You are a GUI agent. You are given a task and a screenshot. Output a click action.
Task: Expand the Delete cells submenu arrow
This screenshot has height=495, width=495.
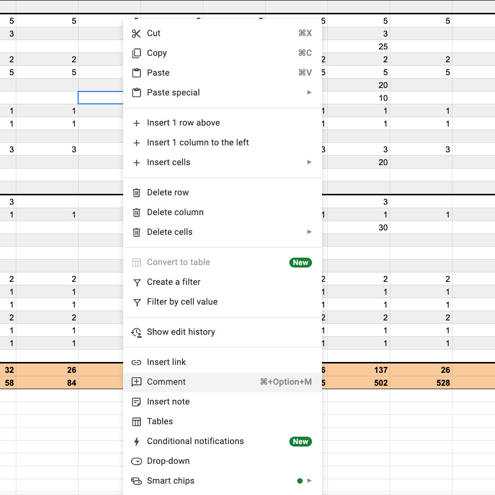coord(309,232)
